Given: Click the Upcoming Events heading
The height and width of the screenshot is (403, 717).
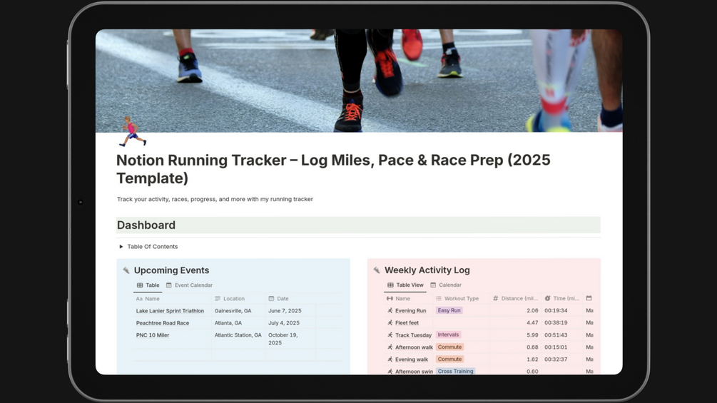Looking at the screenshot, I should (x=171, y=270).
